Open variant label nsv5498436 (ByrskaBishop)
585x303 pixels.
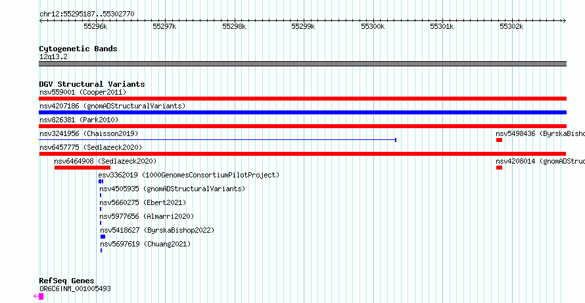coord(540,133)
